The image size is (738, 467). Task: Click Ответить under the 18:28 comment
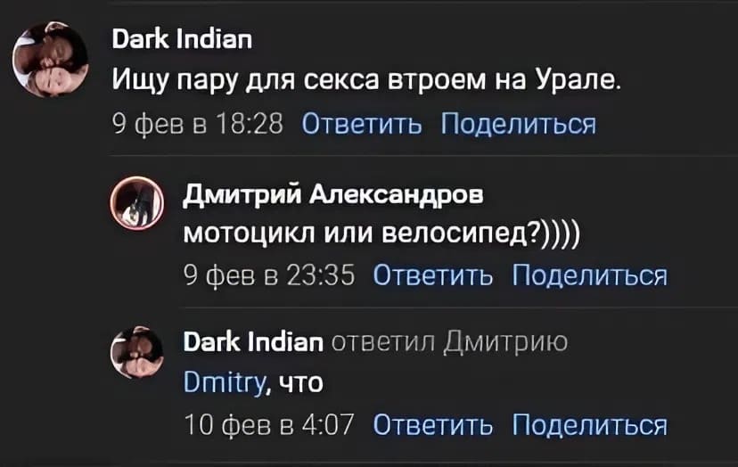coord(362,124)
